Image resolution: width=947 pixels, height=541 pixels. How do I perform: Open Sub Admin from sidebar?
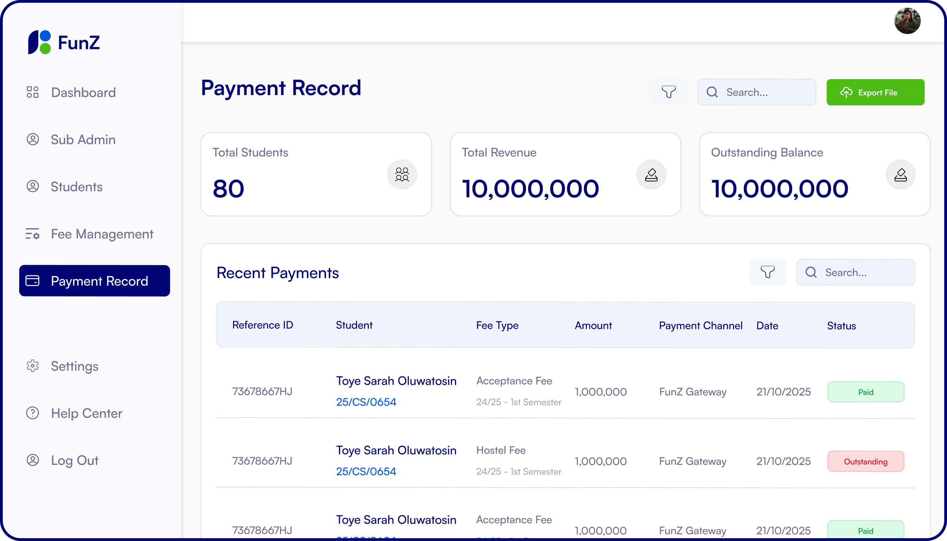[83, 140]
